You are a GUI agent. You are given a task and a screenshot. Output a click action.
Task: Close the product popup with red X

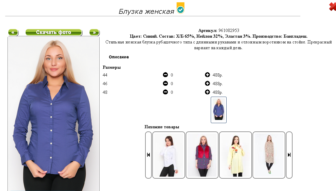click(333, 6)
